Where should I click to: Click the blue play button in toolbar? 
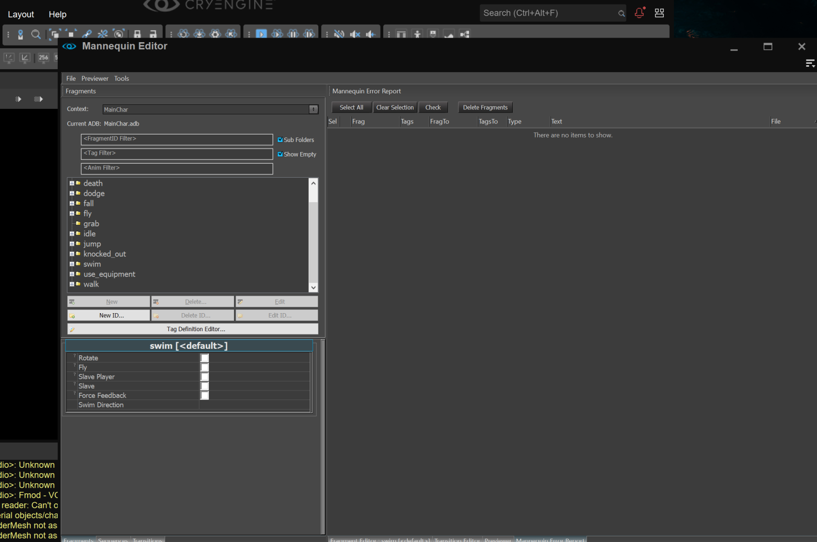point(261,34)
